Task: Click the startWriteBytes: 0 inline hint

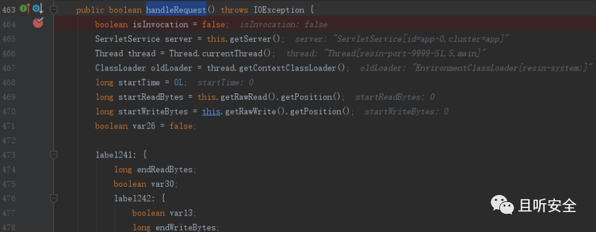Action: (407, 112)
